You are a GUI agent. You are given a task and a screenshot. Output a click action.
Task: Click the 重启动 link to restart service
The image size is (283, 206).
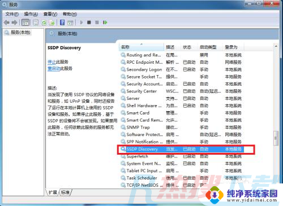click(x=54, y=68)
